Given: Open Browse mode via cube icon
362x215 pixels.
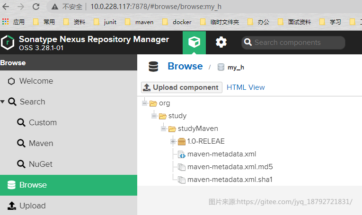Looking at the screenshot, I should [x=194, y=43].
